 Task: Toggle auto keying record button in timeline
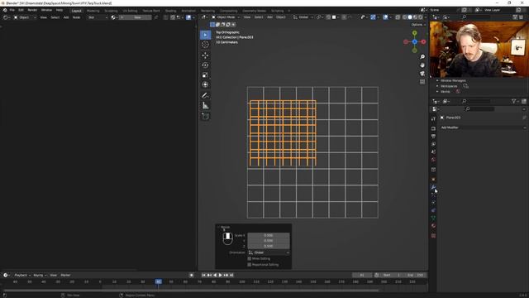pos(191,275)
